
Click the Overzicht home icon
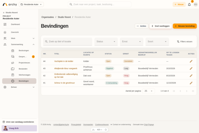5,32
